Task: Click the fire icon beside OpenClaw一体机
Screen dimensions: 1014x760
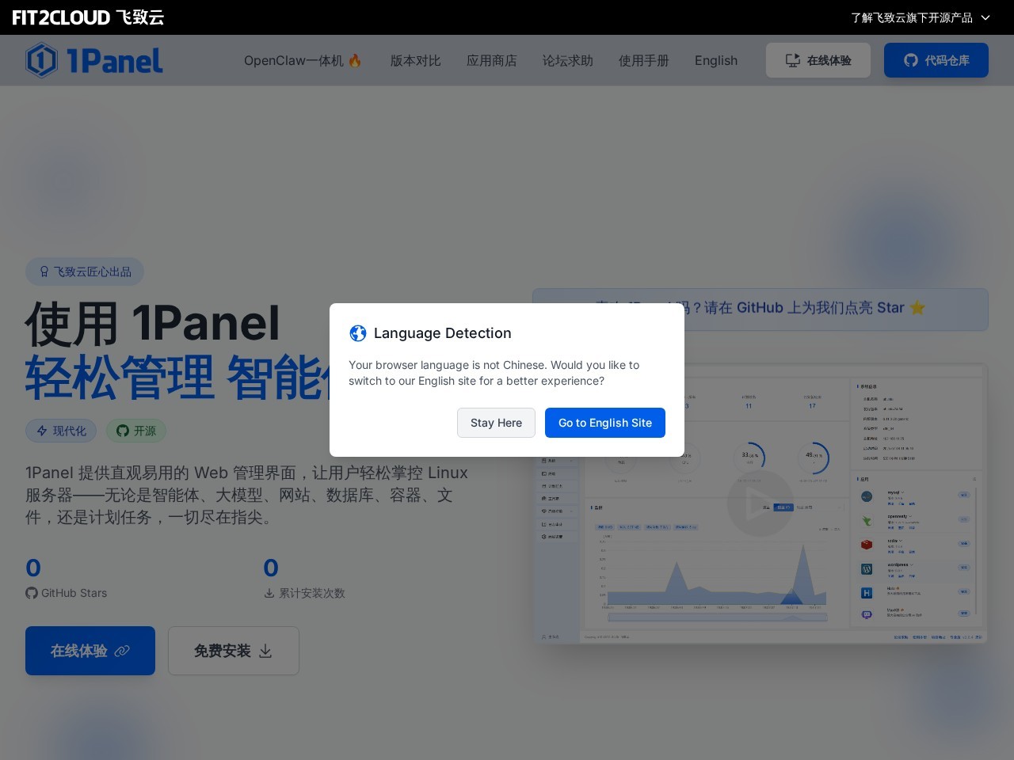Action: 355,61
